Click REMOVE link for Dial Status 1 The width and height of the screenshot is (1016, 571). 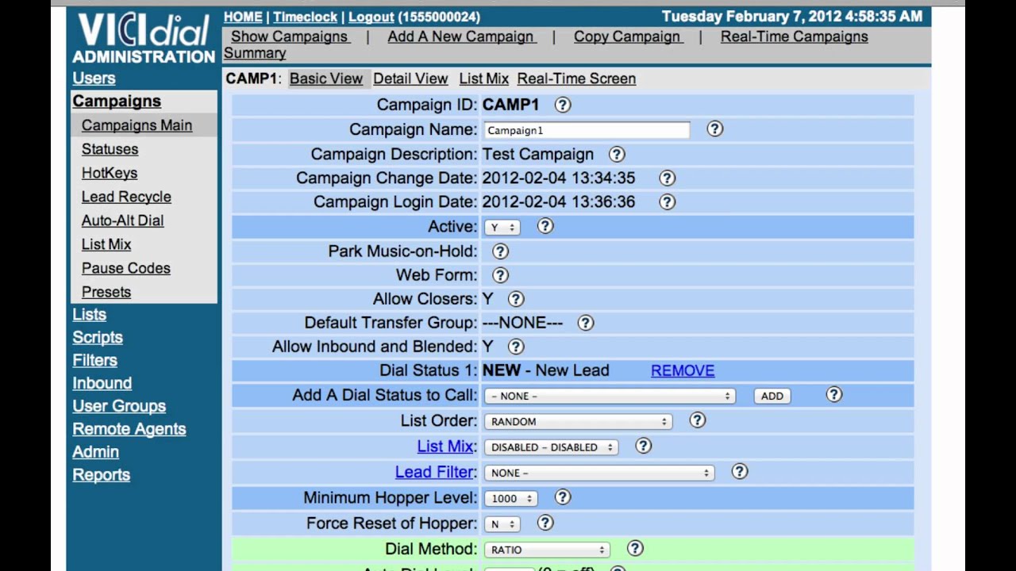pos(683,370)
